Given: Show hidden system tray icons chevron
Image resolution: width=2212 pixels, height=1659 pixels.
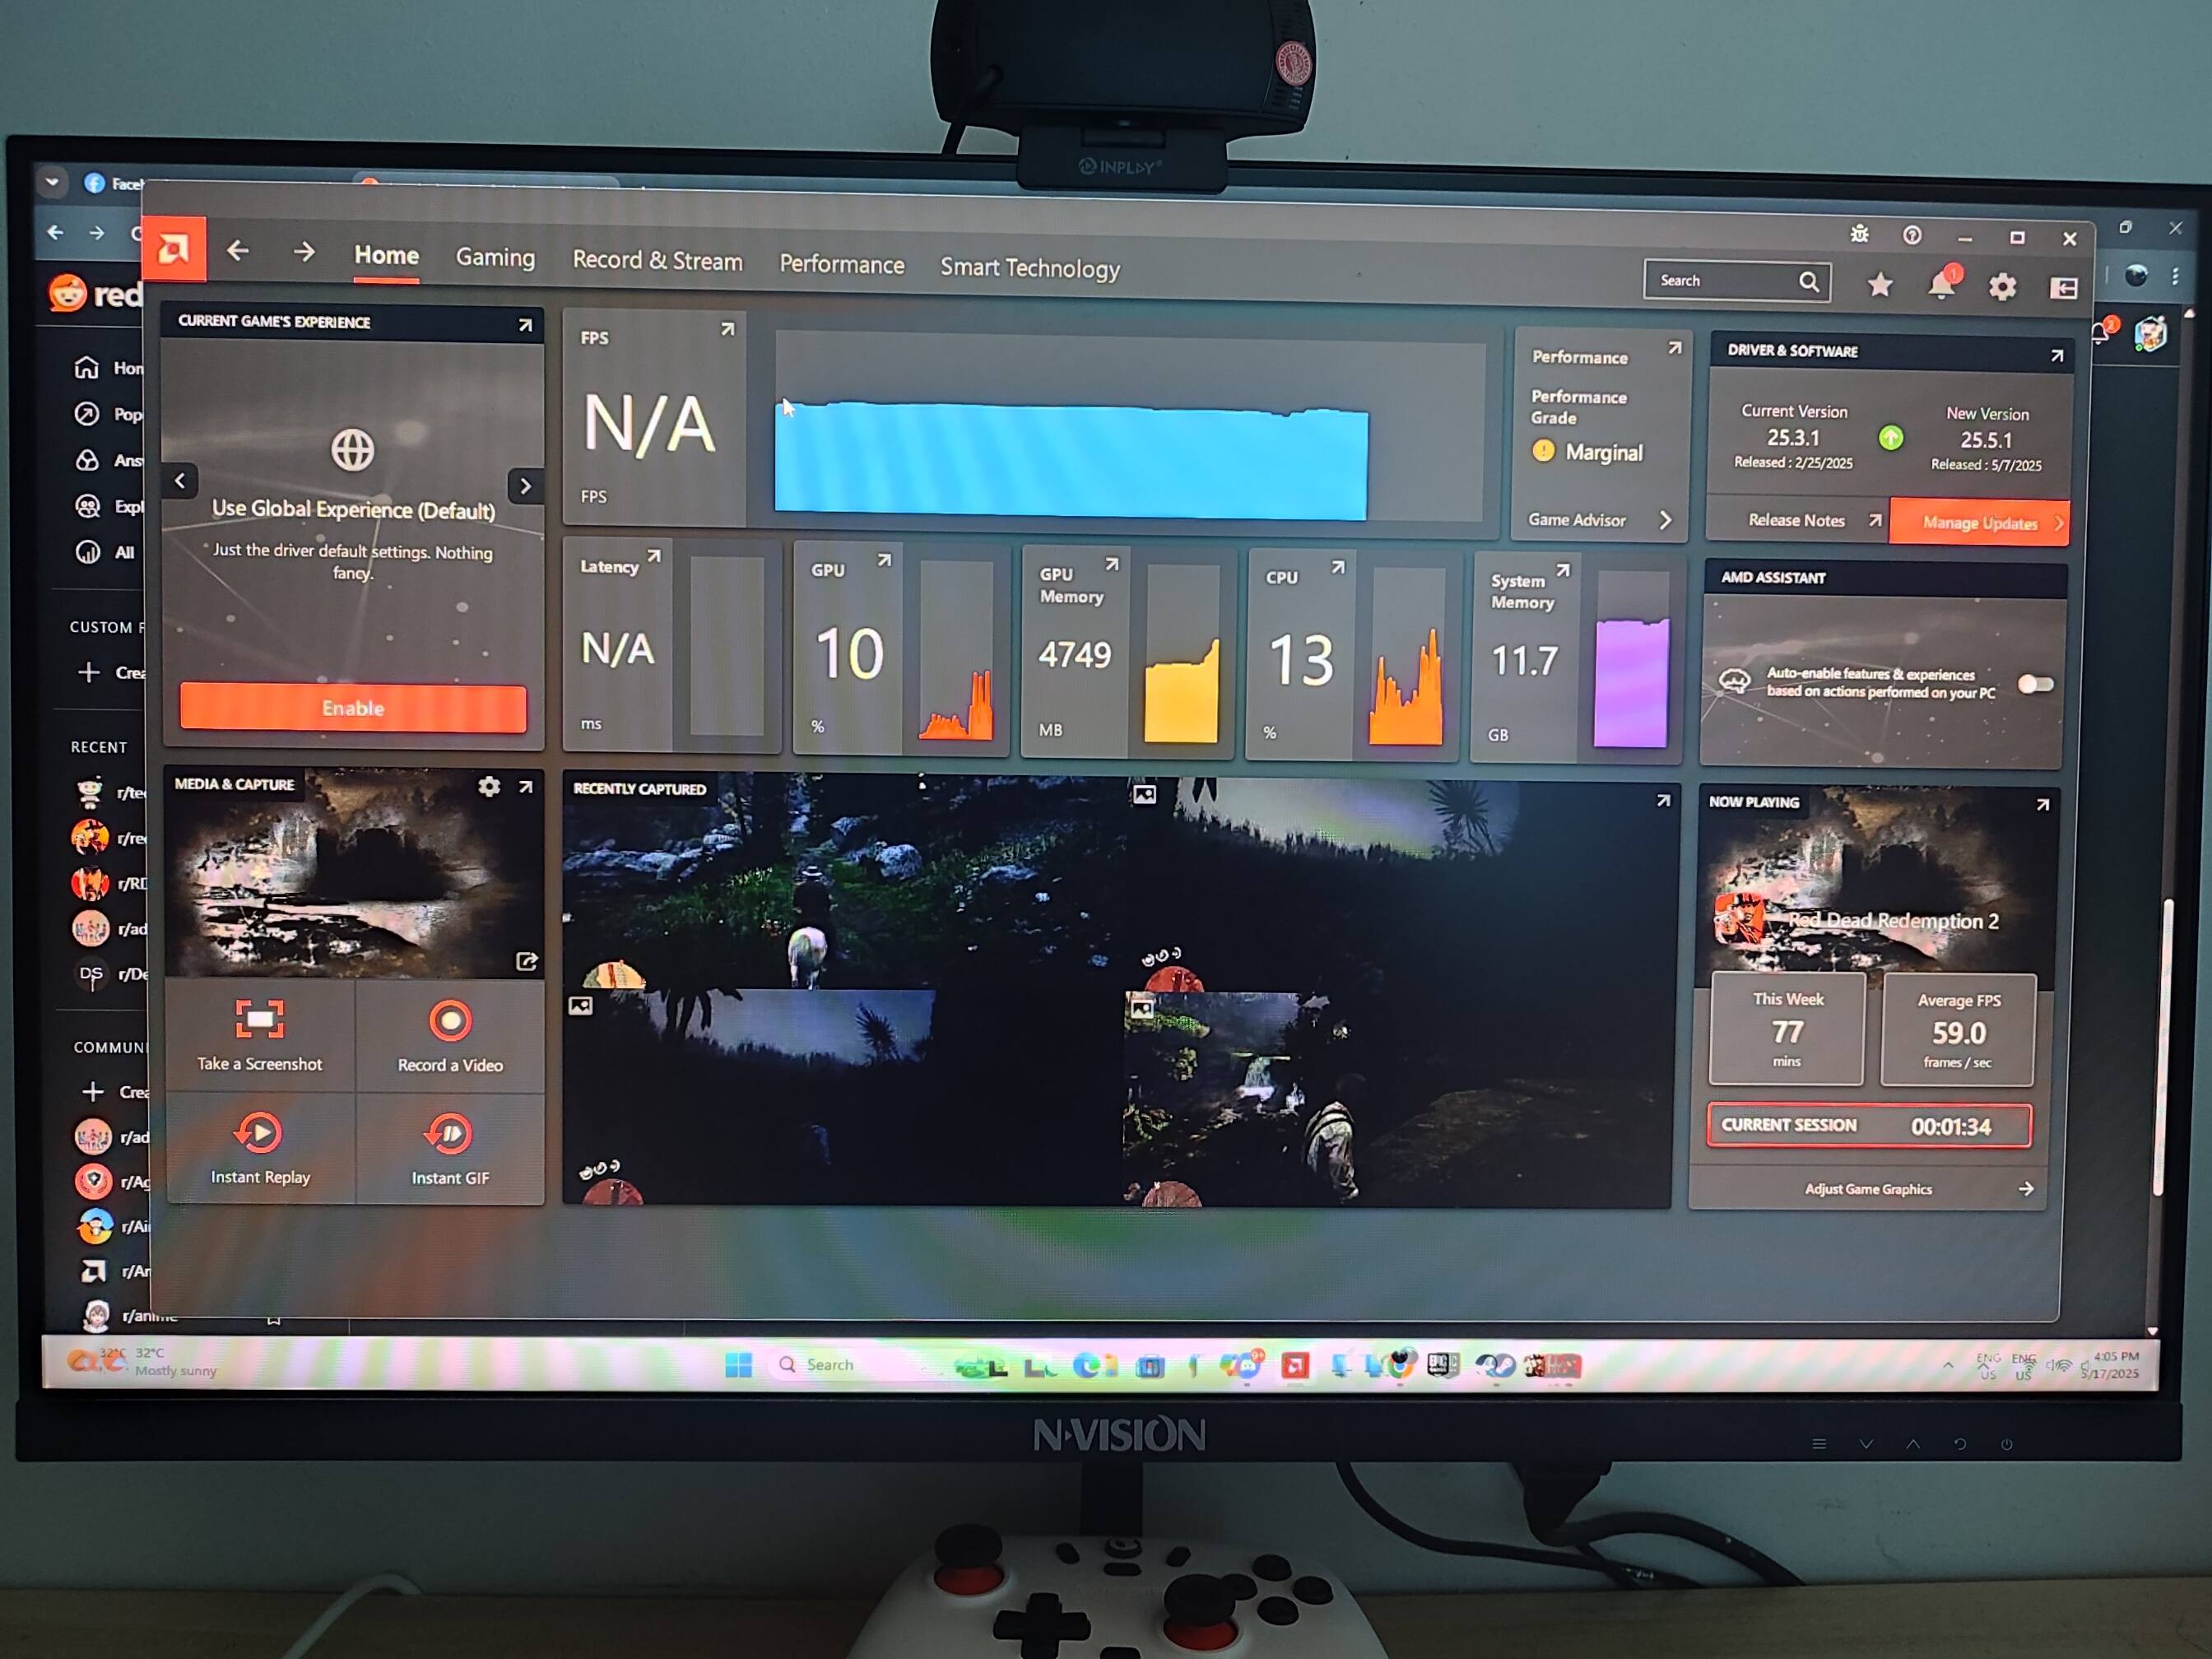Looking at the screenshot, I should (x=1947, y=1366).
